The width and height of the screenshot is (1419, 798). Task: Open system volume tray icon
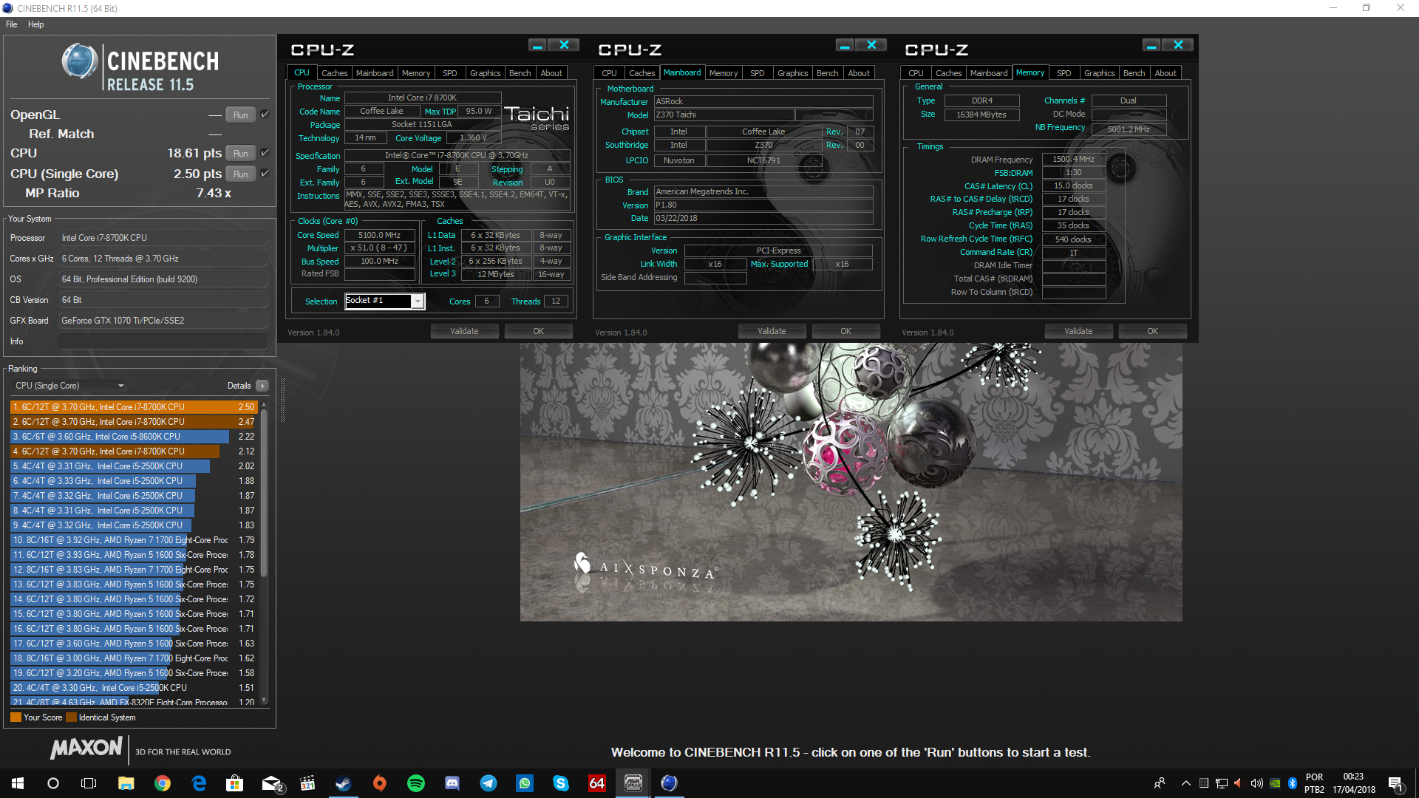(1256, 783)
